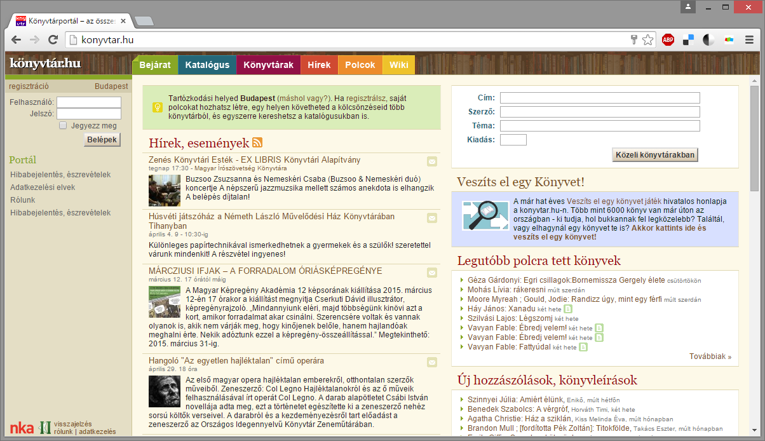Screen dimensions: 765x441
Task: Click the browser forward arrow
Action: (x=34, y=40)
